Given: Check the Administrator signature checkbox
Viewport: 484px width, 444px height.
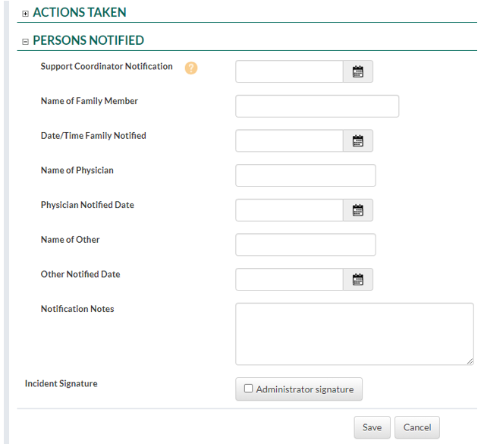Looking at the screenshot, I should [x=248, y=389].
